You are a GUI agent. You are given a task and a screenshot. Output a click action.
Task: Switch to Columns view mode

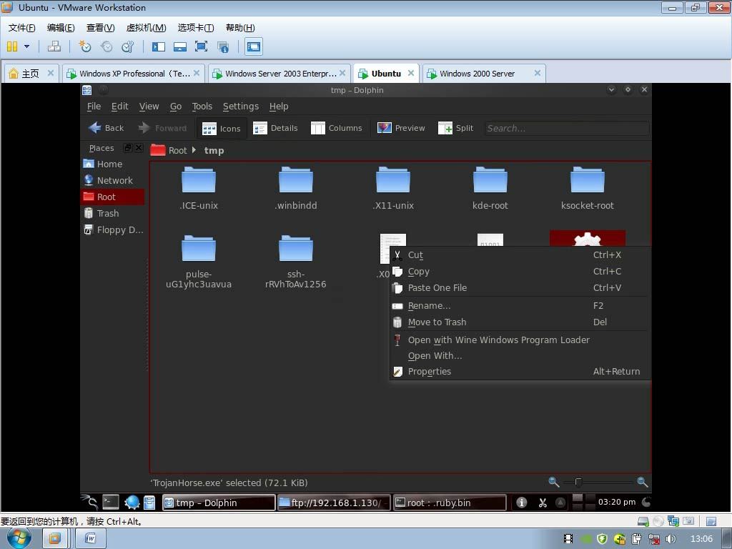point(336,128)
